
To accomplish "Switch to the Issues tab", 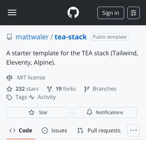I will click(55, 130).
